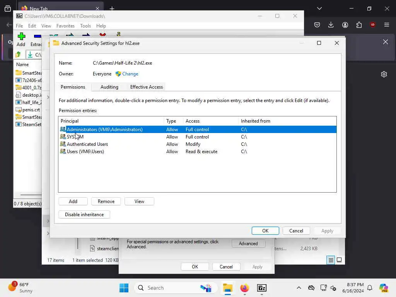This screenshot has width=396, height=297.
Task: Open the 7-Zip View menu
Action: pos(46,26)
